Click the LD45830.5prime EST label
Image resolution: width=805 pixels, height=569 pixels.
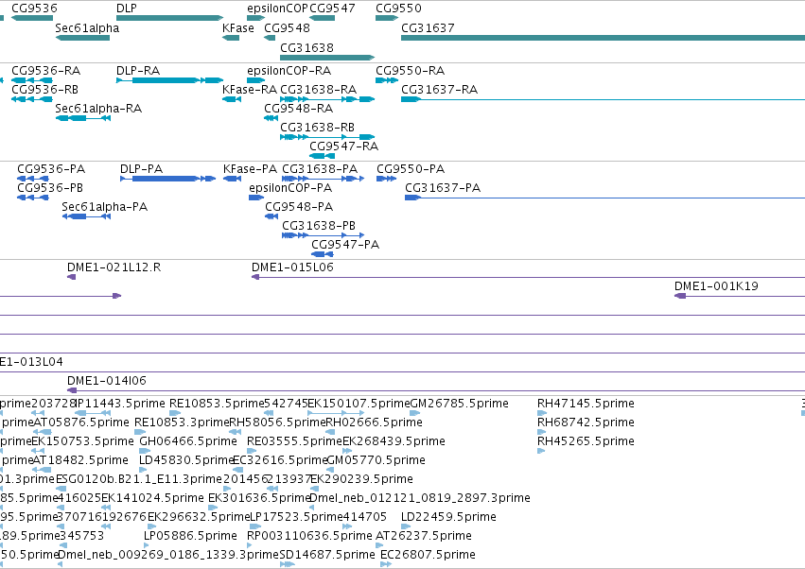click(187, 460)
